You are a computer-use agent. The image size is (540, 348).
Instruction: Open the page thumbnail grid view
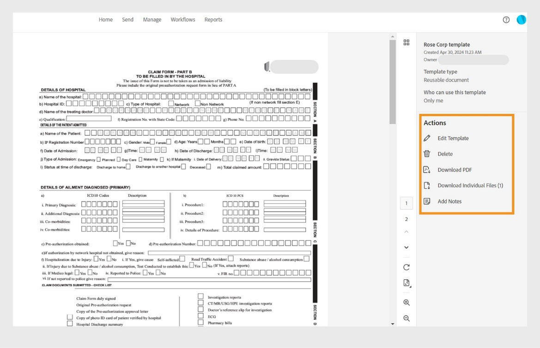click(407, 42)
